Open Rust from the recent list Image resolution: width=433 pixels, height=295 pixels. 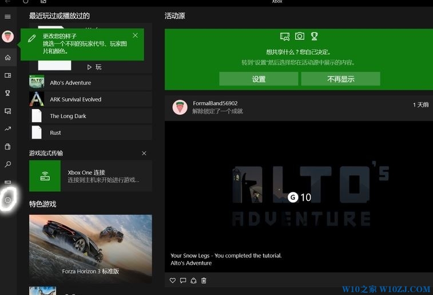90,132
